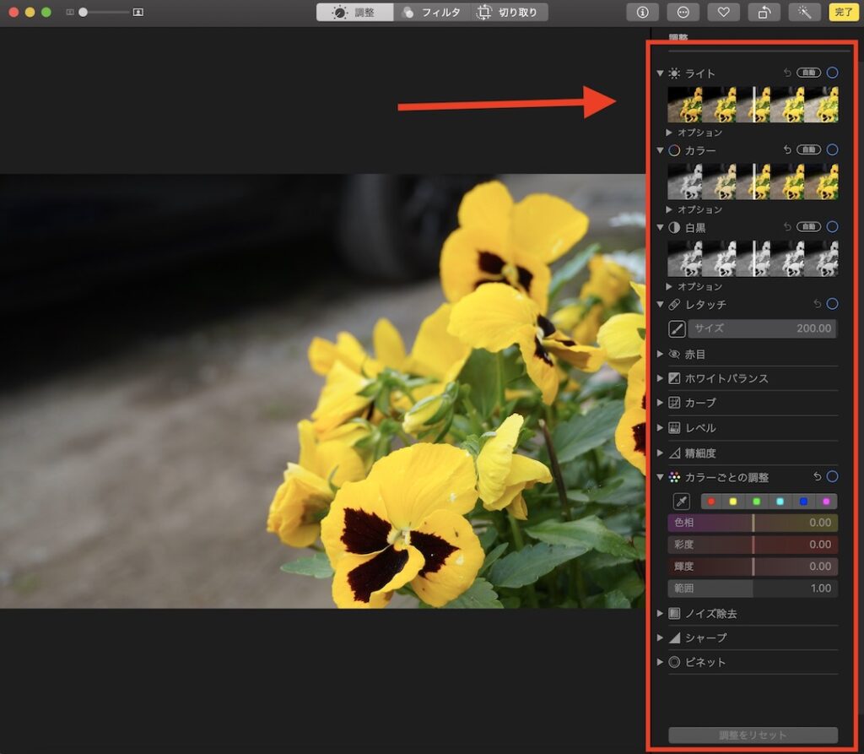Image resolution: width=864 pixels, height=754 pixels.
Task: Enable the カラー adjustment circle toggle
Action: tap(834, 150)
